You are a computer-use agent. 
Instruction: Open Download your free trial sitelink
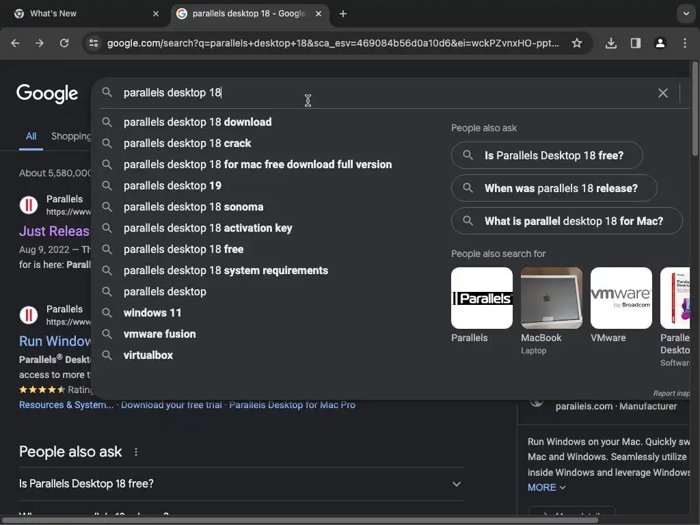pyautogui.click(x=172, y=405)
